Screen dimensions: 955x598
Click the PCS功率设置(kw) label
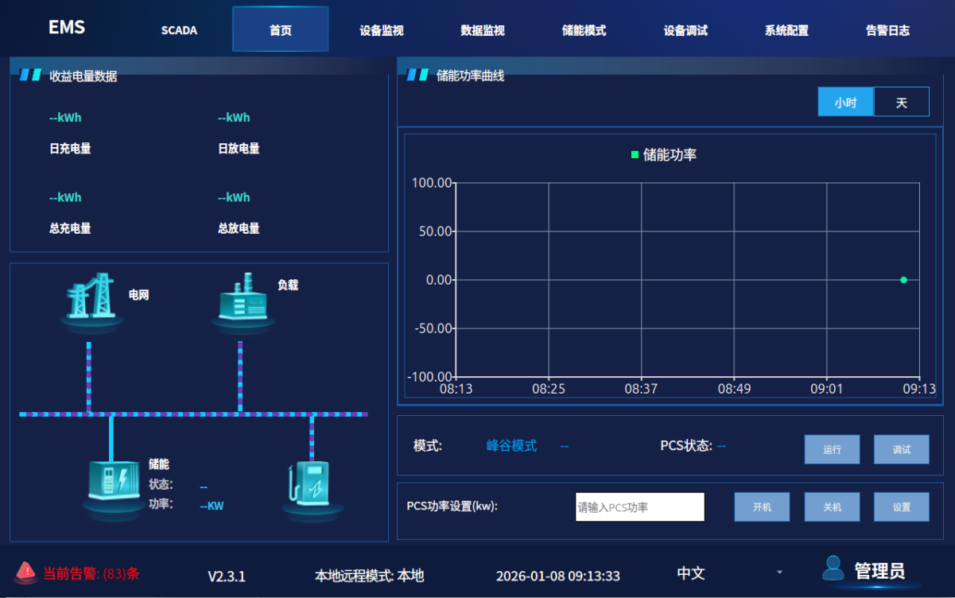click(452, 507)
